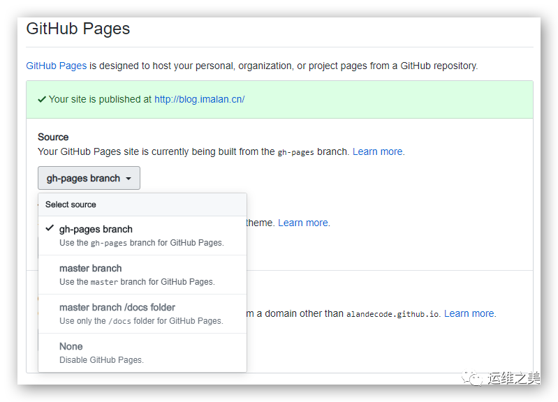Choose master branch /docs folder option
The height and width of the screenshot is (402, 558).
tap(142, 314)
